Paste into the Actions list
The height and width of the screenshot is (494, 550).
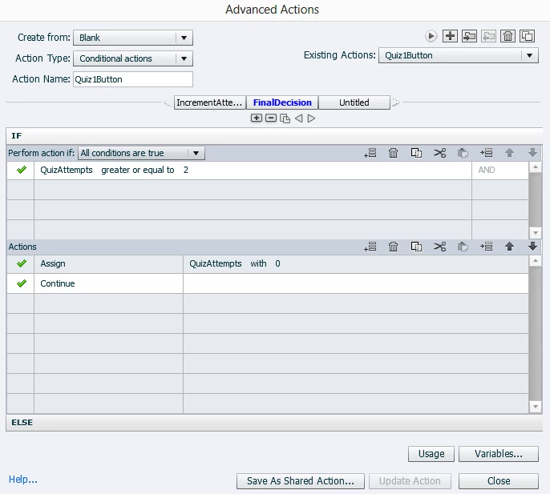click(x=463, y=247)
